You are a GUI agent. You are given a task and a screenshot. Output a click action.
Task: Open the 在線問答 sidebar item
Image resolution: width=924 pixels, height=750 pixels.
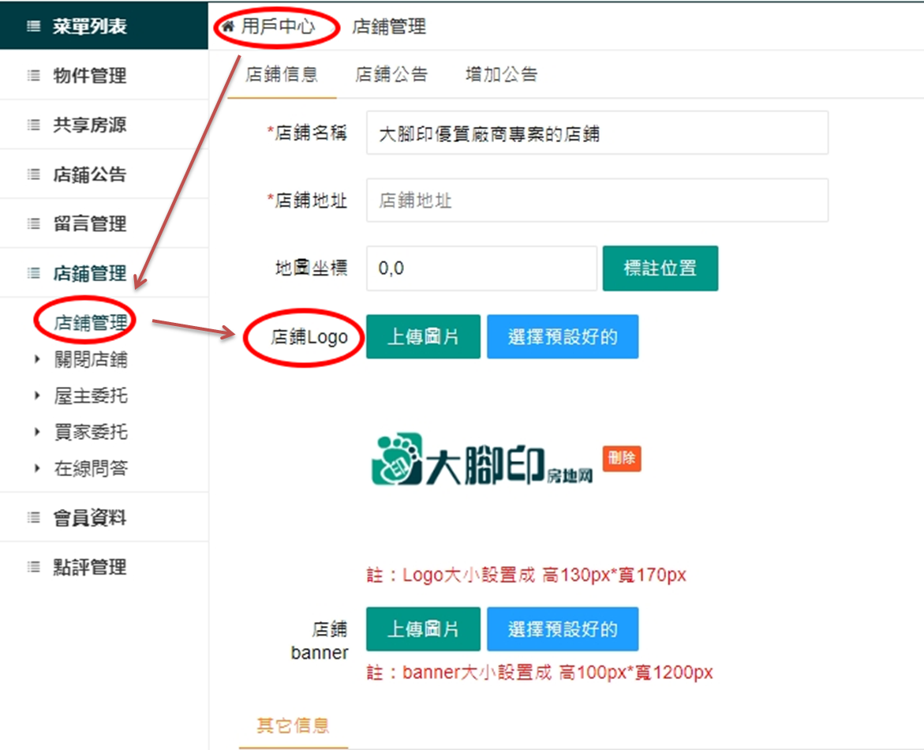tap(90, 469)
